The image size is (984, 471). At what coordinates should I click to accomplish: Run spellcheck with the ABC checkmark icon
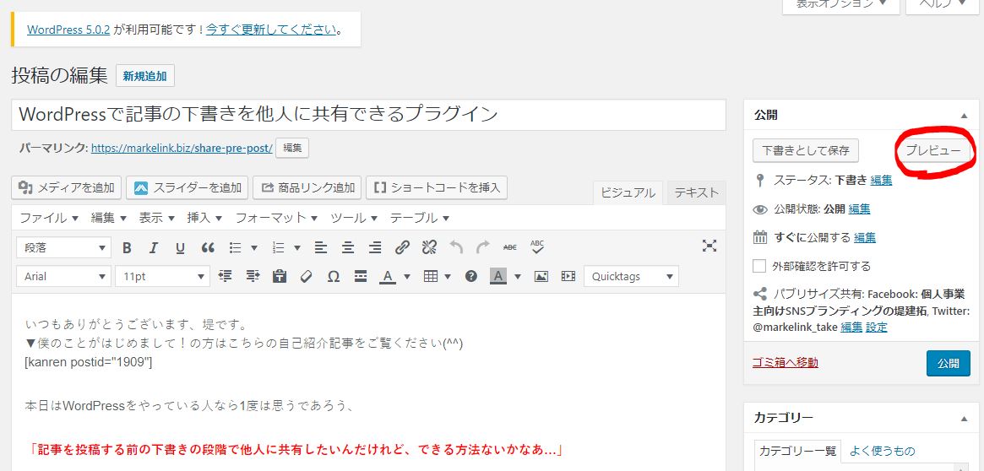click(537, 246)
